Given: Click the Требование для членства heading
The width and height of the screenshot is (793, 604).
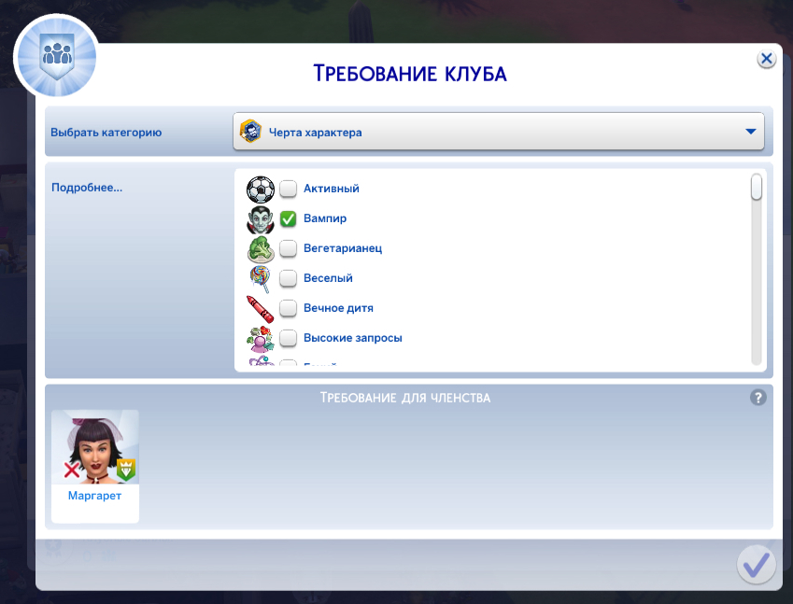Looking at the screenshot, I should [x=405, y=398].
